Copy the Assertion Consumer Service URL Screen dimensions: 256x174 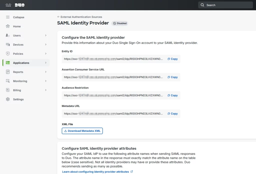172,77
